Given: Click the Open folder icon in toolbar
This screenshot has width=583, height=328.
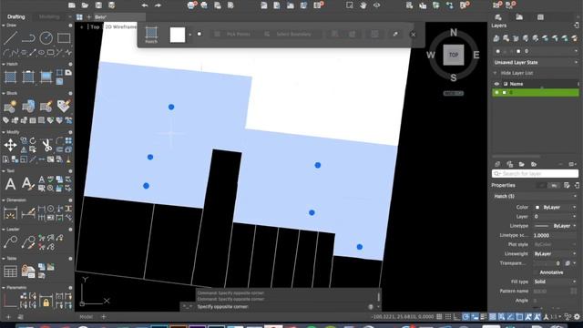Looking at the screenshot, I should click(85, 5).
